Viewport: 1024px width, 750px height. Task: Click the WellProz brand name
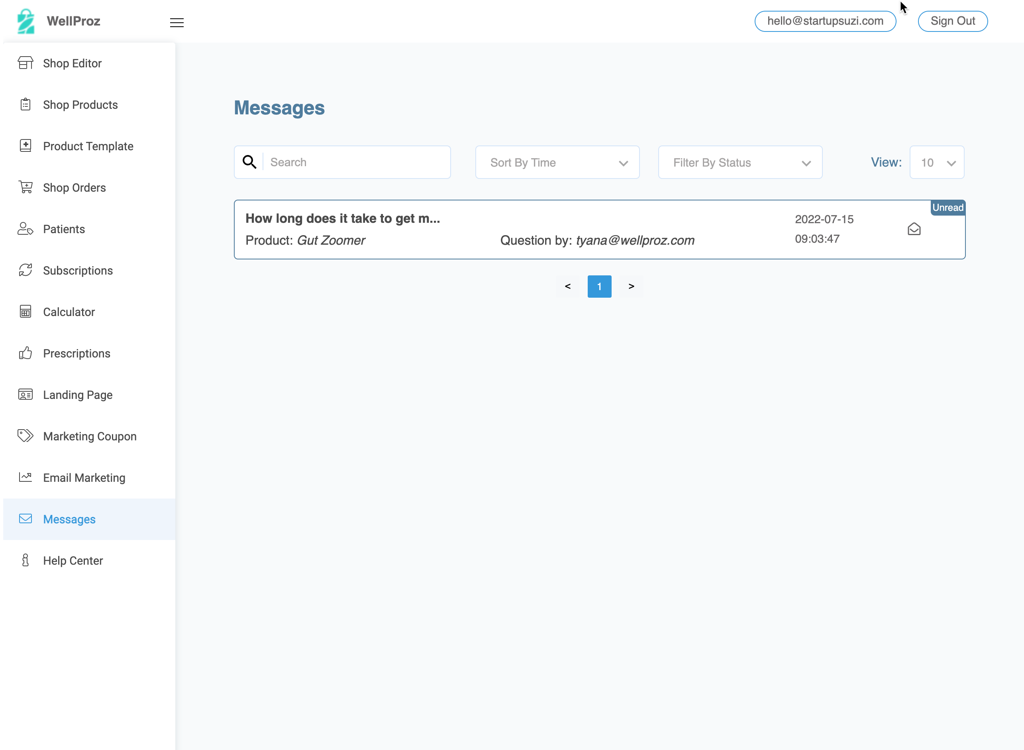[74, 21]
